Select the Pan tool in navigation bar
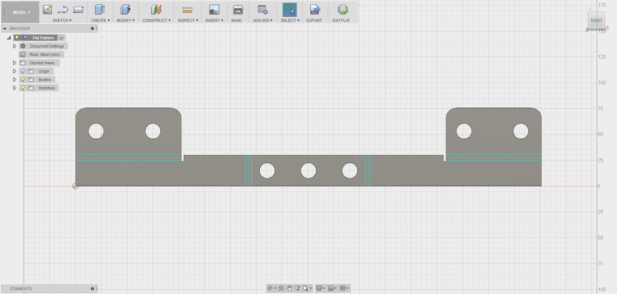 [x=289, y=288]
